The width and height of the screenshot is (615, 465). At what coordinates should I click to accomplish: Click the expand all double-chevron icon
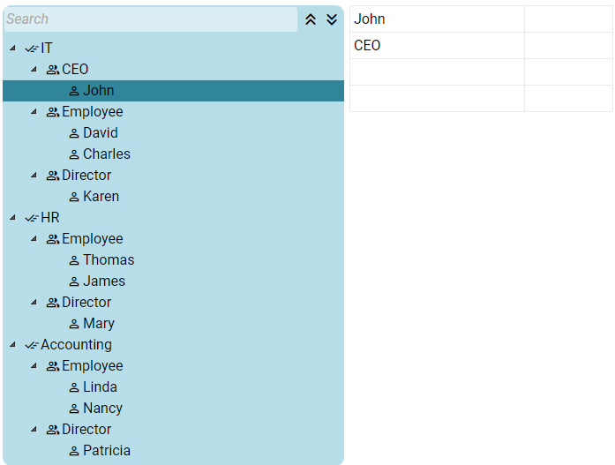(332, 19)
